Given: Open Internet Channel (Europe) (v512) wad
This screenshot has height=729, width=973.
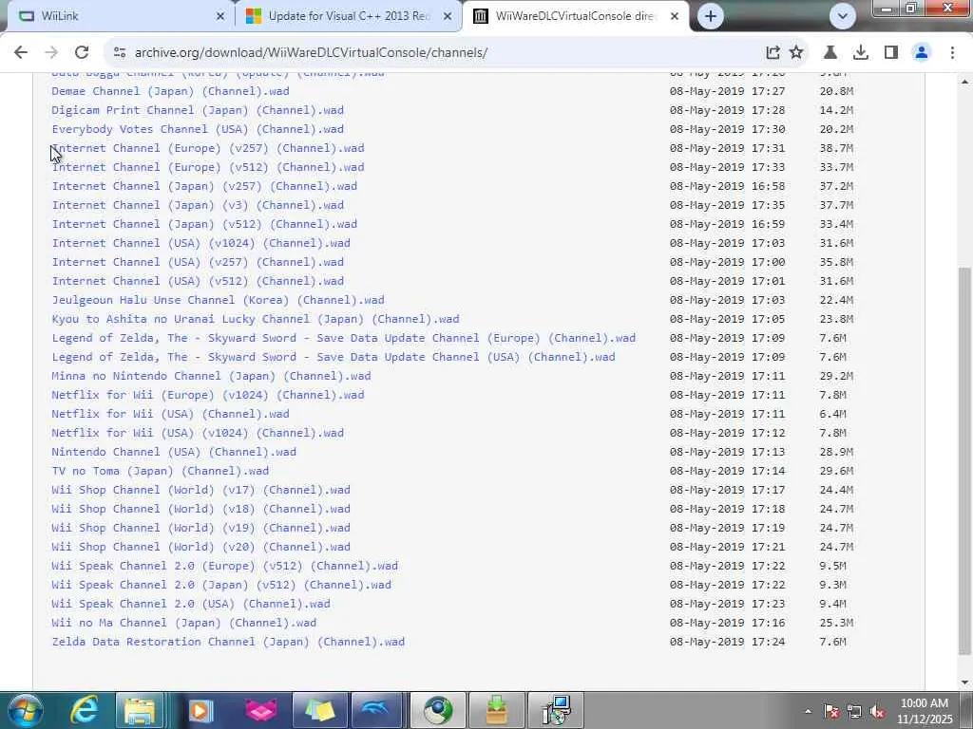Looking at the screenshot, I should (x=208, y=167).
